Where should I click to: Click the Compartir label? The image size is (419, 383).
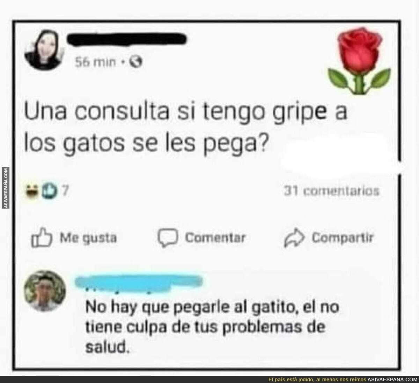343,238
